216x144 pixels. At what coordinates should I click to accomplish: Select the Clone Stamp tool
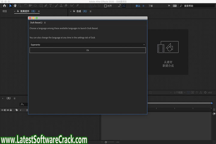61,6
